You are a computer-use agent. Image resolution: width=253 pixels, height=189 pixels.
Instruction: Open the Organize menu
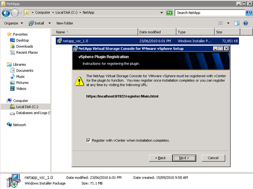click(x=13, y=23)
